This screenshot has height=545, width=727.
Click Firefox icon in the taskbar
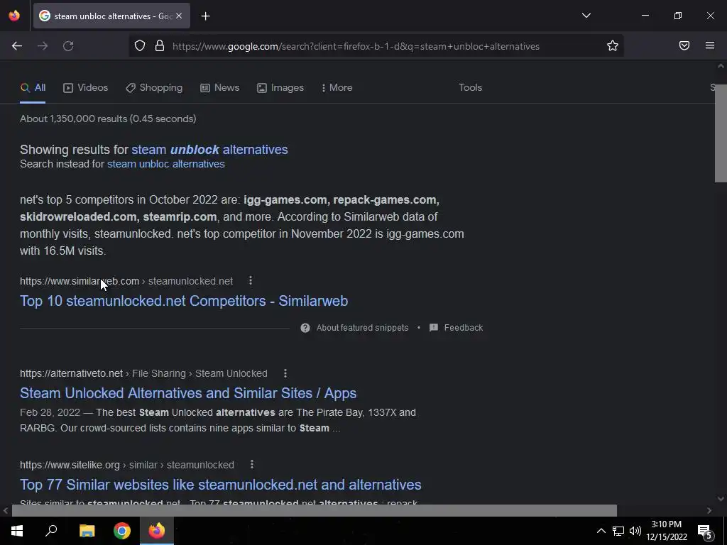pyautogui.click(x=157, y=531)
